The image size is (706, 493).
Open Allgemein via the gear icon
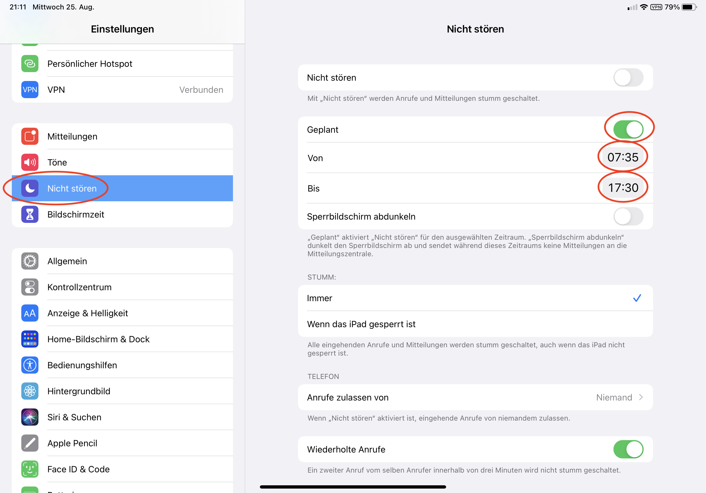(x=30, y=261)
